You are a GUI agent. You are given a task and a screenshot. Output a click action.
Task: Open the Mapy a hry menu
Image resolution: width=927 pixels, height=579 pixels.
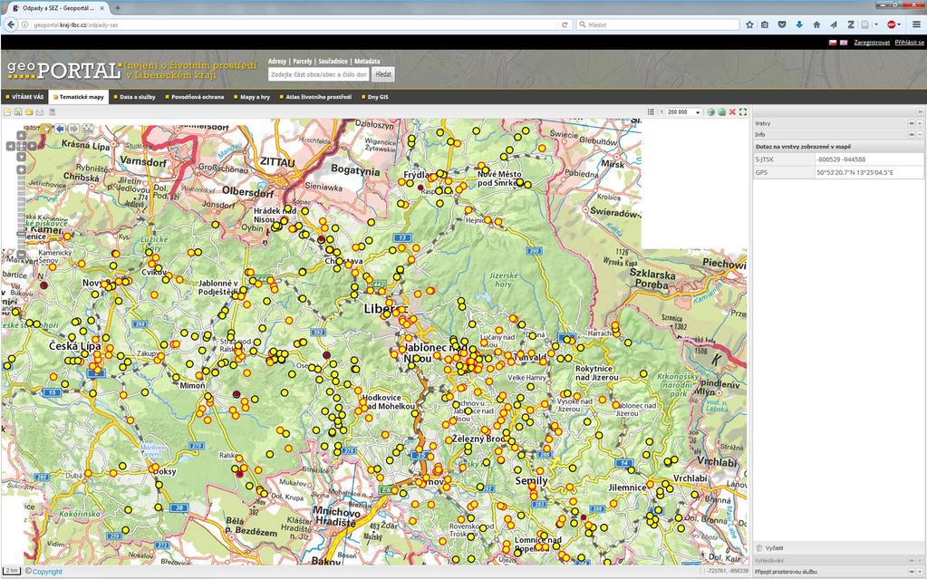tap(251, 97)
